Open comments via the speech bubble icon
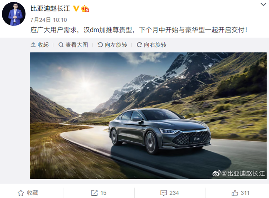 pyautogui.click(x=163, y=193)
